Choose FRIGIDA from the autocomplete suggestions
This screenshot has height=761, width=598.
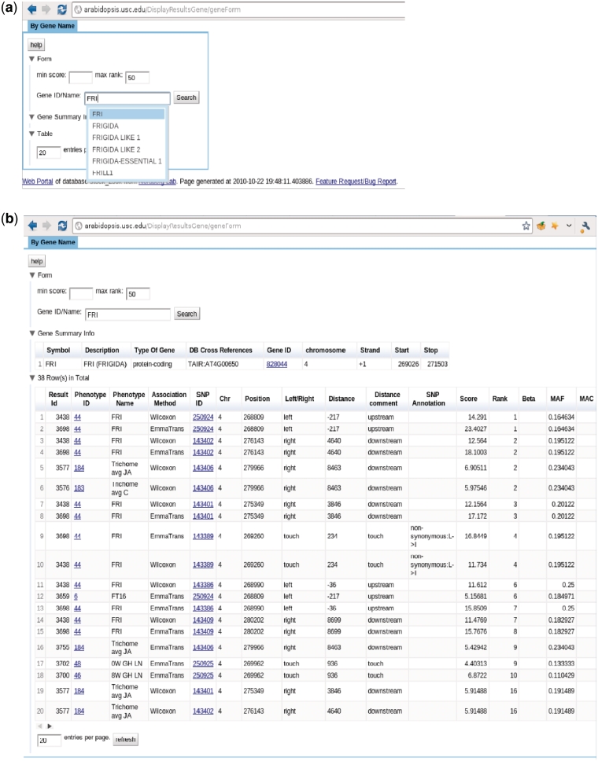pos(127,126)
